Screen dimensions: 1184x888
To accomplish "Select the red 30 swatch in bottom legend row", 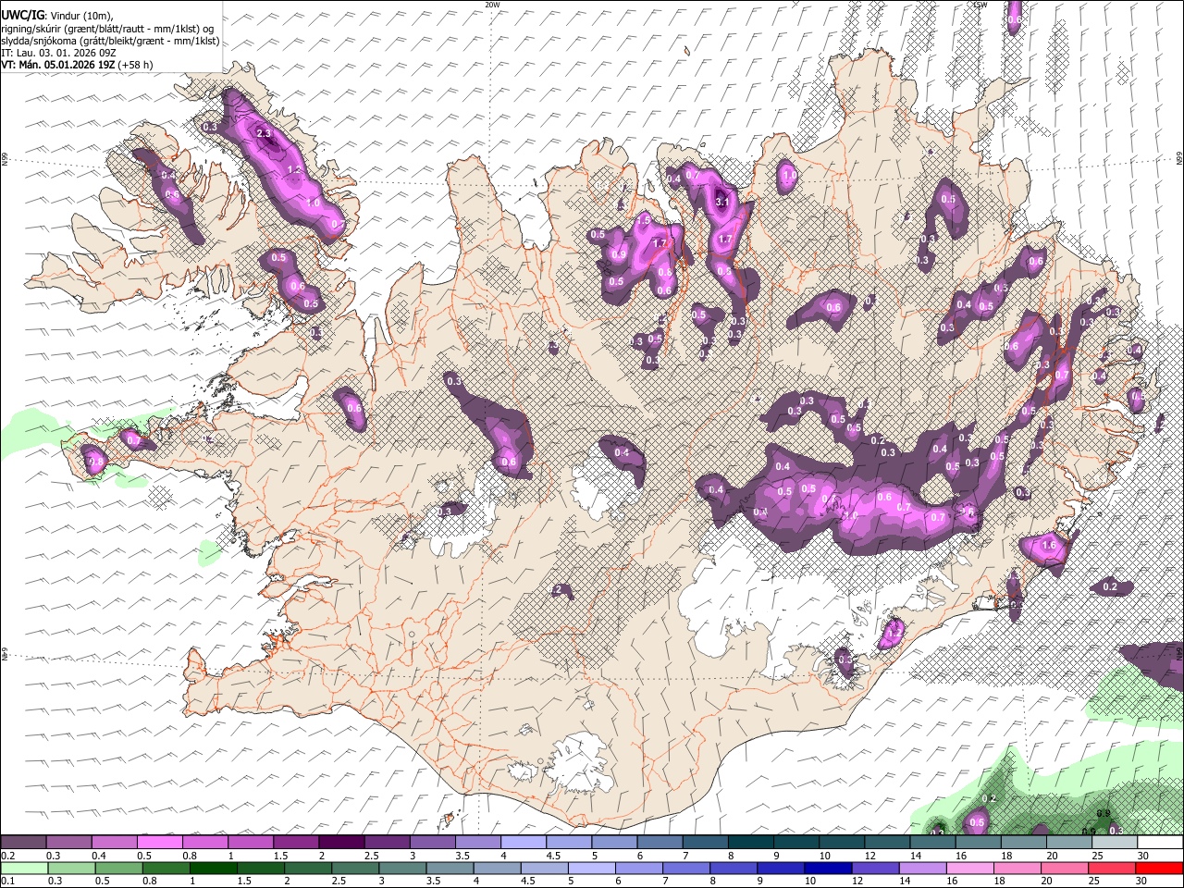I will (x=1160, y=869).
